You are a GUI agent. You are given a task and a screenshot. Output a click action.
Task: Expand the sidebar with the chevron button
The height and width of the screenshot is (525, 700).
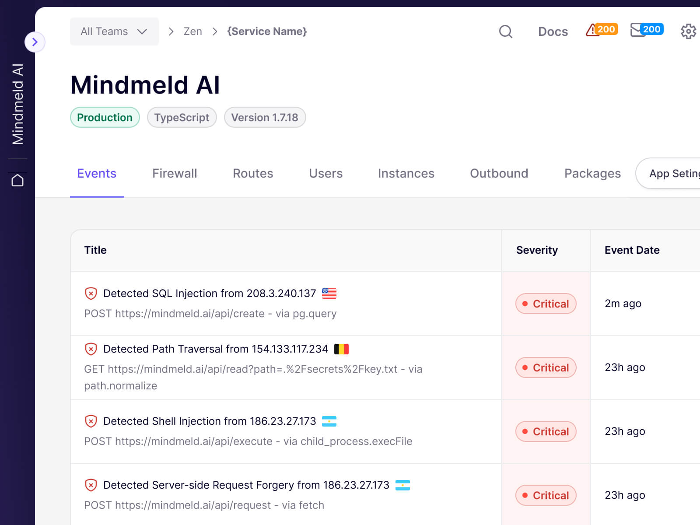[35, 42]
